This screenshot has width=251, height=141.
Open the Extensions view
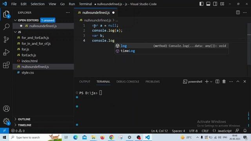pyautogui.click(x=6, y=65)
